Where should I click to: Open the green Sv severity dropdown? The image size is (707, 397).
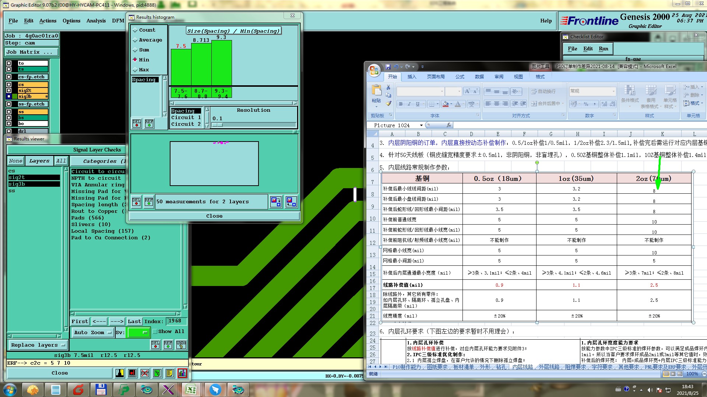(x=138, y=332)
